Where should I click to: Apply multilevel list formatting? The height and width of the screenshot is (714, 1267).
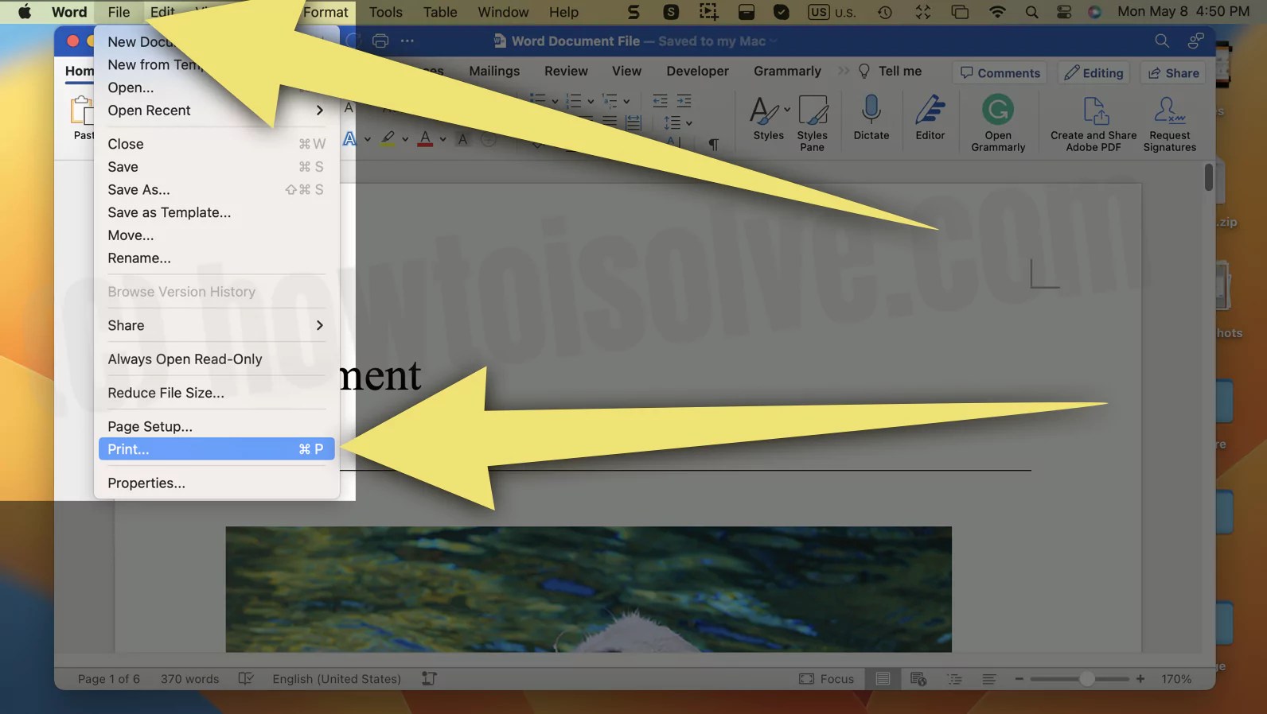610,101
